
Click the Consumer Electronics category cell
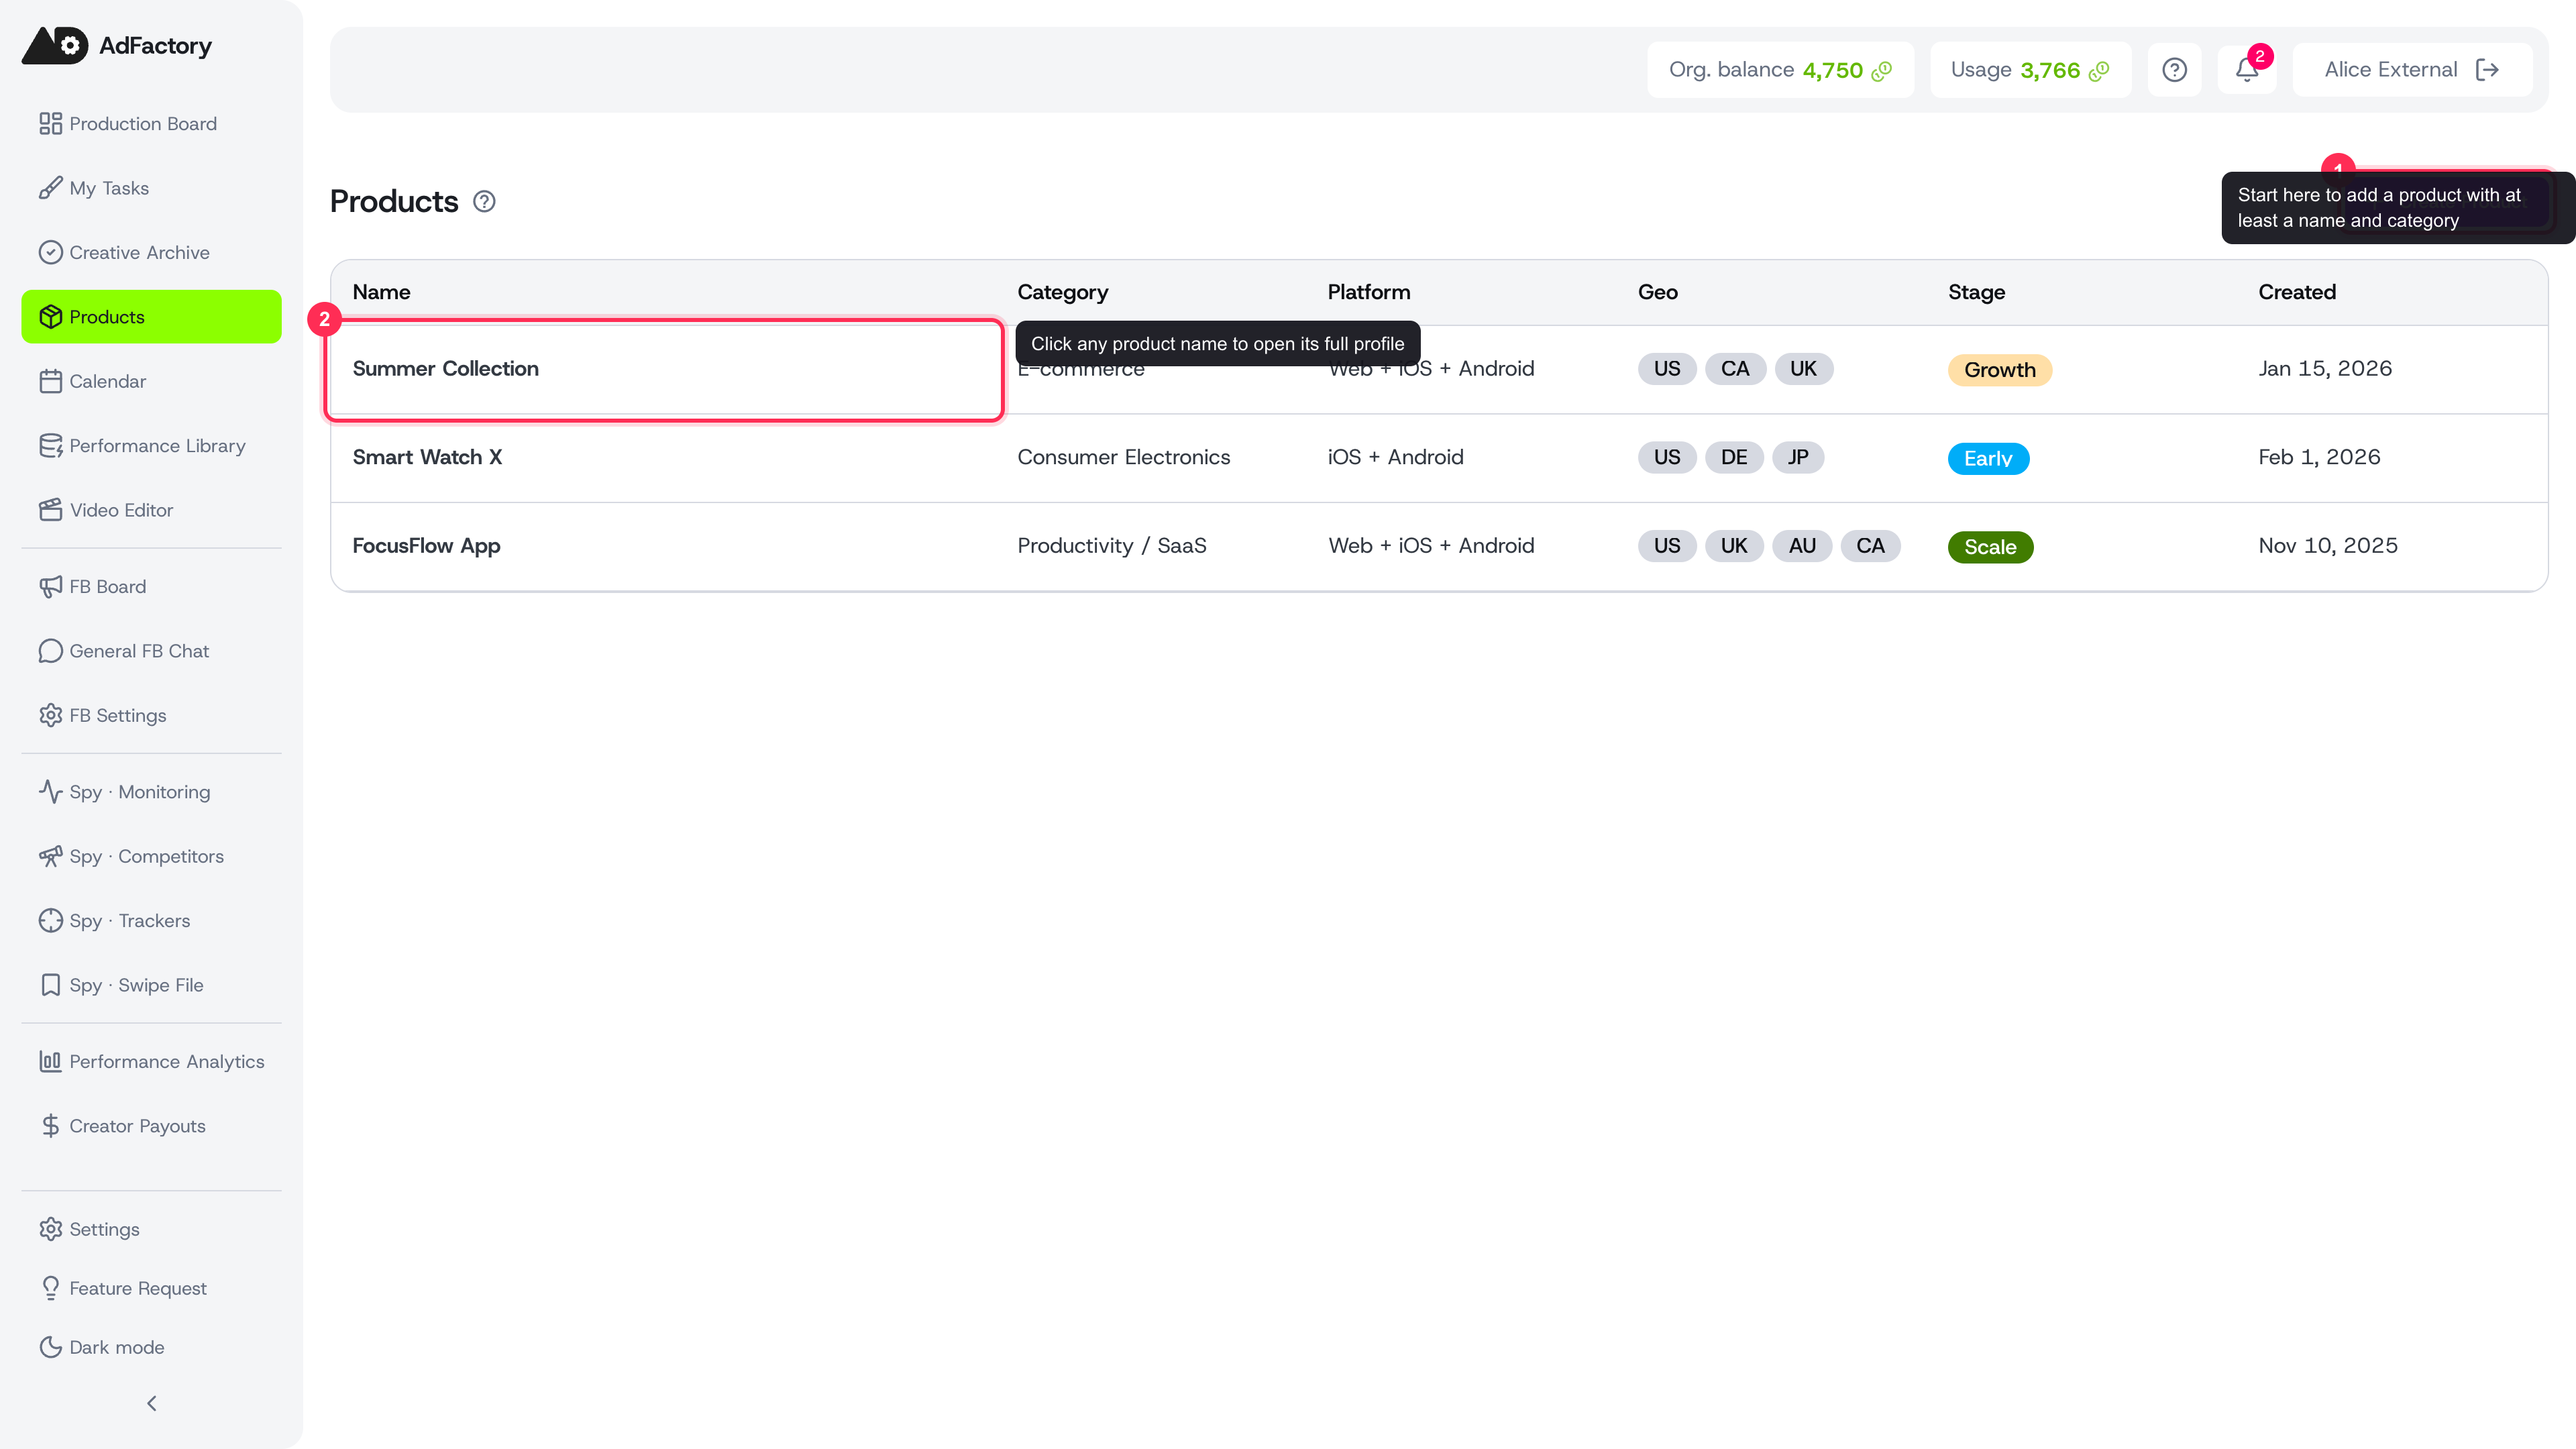(1123, 457)
